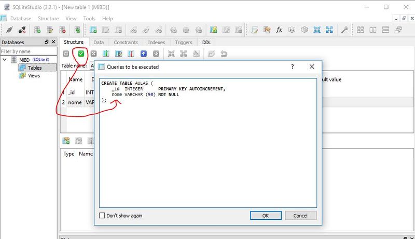This screenshot has height=239, width=415.
Task: Click the move column down arrow icon
Action: (156, 54)
